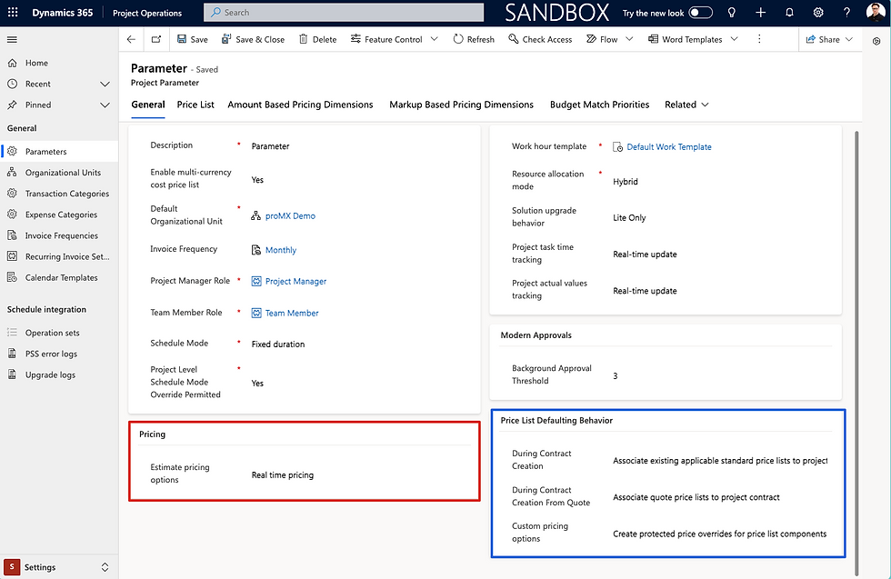Expand the Feature Control dropdown arrow

tap(435, 39)
